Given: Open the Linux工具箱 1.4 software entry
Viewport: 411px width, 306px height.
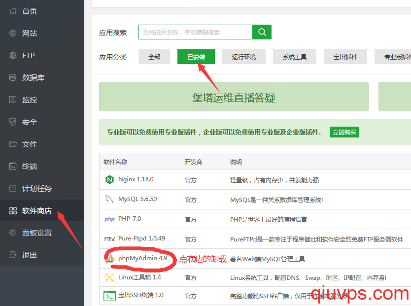Looking at the screenshot, I should 139,277.
